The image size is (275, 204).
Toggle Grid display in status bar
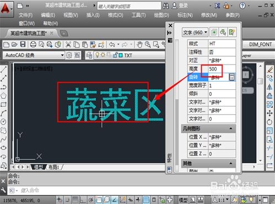75,200
